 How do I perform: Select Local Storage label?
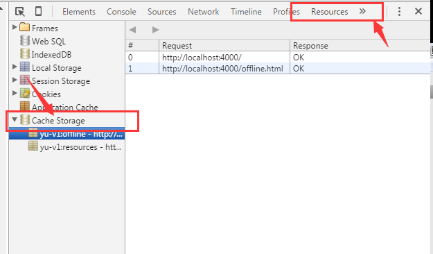[57, 68]
